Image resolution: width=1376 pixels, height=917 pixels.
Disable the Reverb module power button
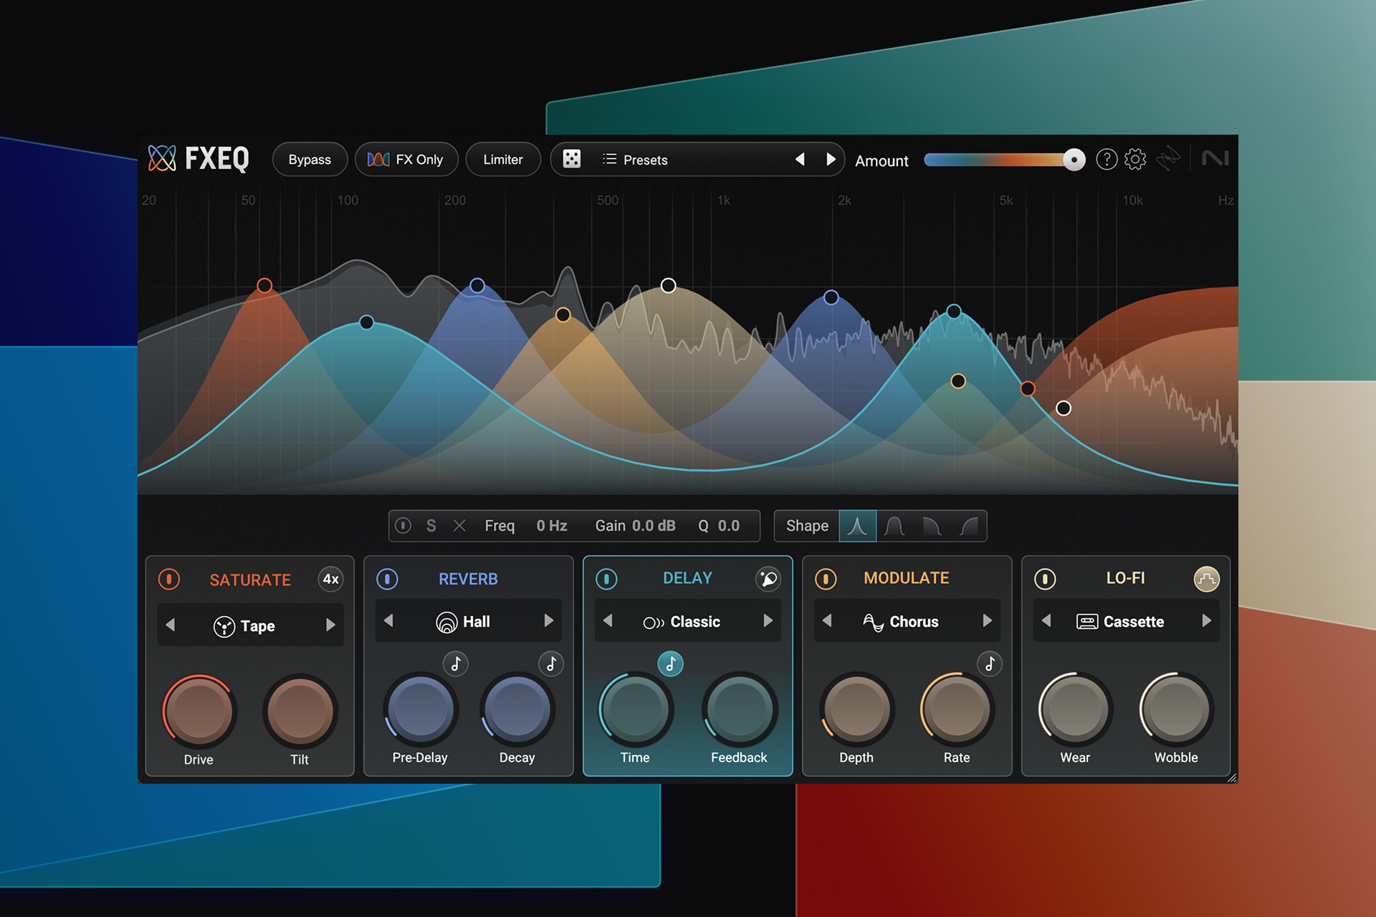(388, 579)
